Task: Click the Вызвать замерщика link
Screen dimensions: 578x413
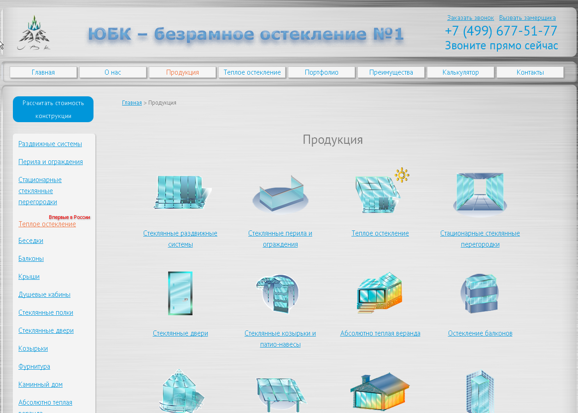Action: 526,18
